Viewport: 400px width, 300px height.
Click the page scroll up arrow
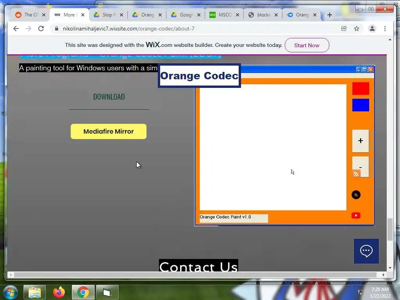[390, 39]
